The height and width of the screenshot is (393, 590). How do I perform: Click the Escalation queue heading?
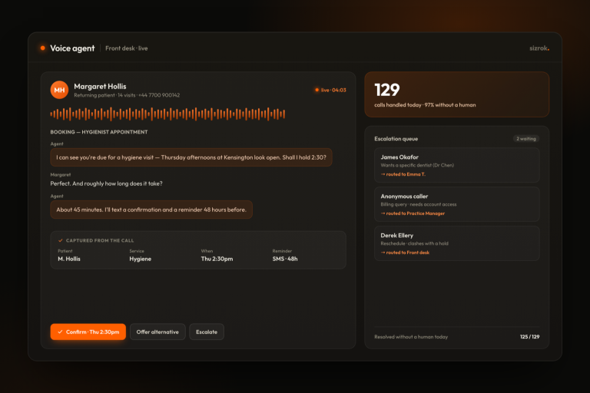[x=396, y=139]
